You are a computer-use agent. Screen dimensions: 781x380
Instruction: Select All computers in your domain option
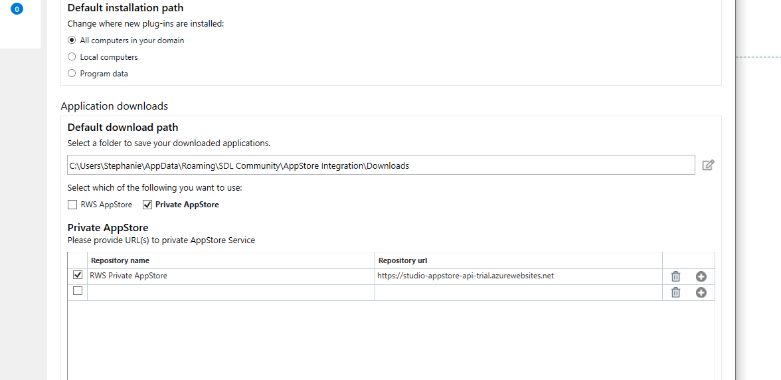tap(72, 40)
